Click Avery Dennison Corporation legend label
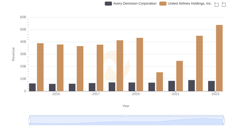229x132 pixels. (x=135, y=3)
